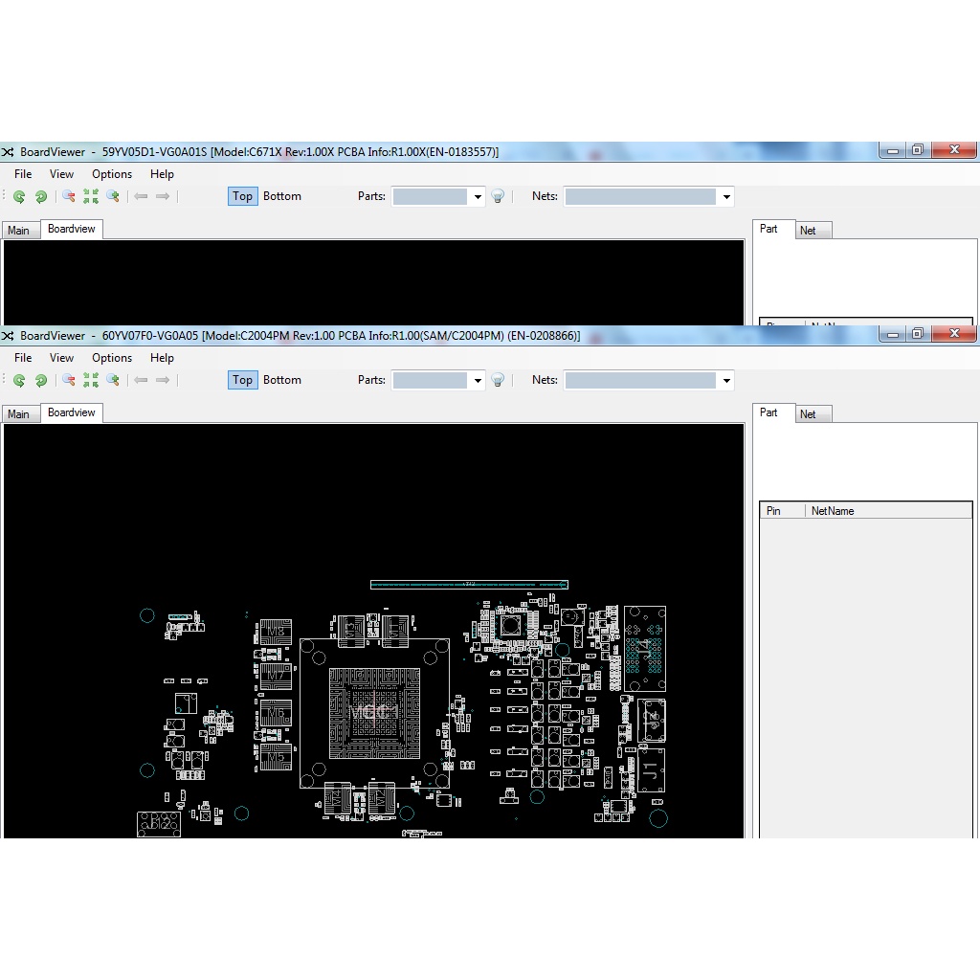Image resolution: width=980 pixels, height=980 pixels.
Task: Click Nets input field in 59YV05D1 window
Action: (641, 197)
